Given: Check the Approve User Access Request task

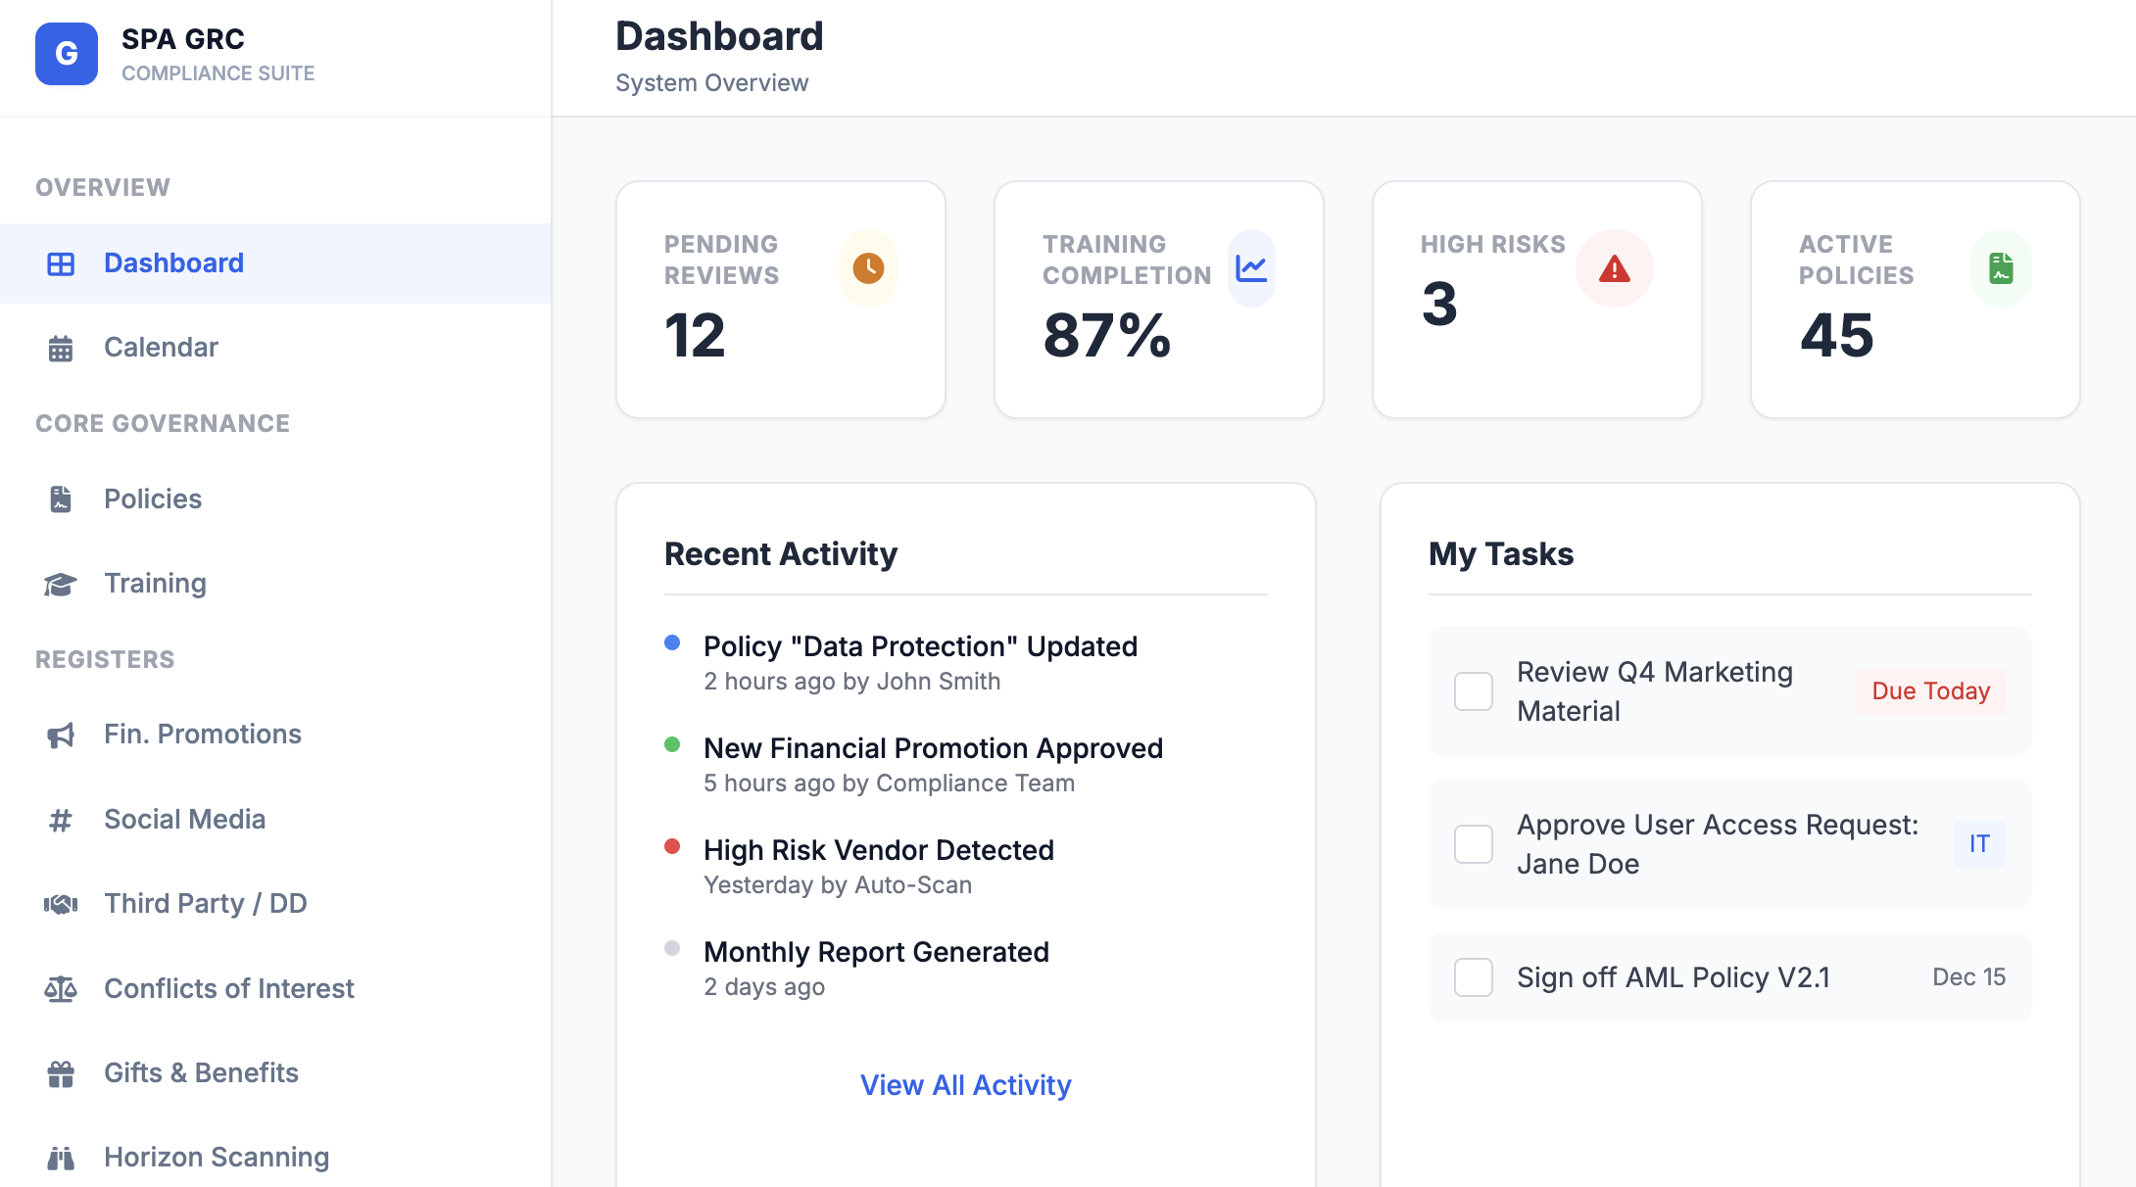Looking at the screenshot, I should point(1472,843).
